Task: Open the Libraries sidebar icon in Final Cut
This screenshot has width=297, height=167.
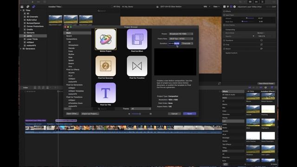Action: click(22, 6)
